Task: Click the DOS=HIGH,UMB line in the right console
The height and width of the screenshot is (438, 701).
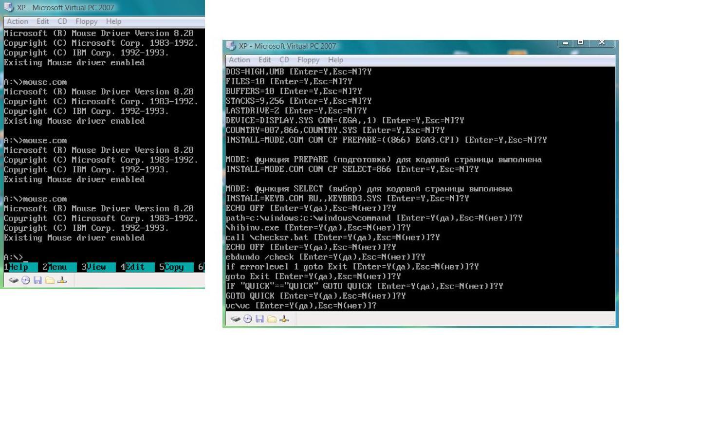Action: point(298,72)
